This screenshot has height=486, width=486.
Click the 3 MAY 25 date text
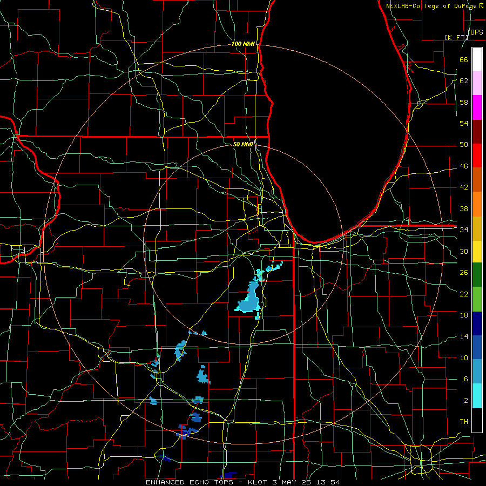click(292, 482)
